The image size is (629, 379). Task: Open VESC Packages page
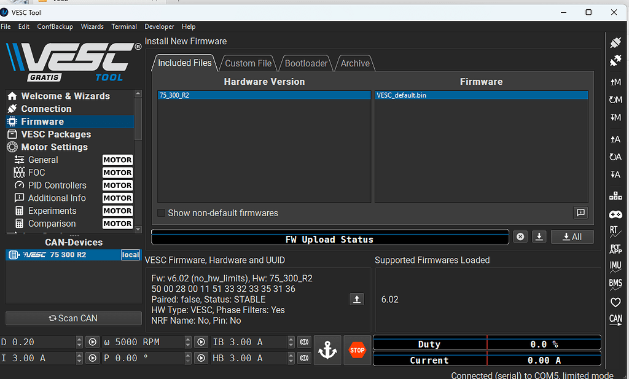point(70,135)
